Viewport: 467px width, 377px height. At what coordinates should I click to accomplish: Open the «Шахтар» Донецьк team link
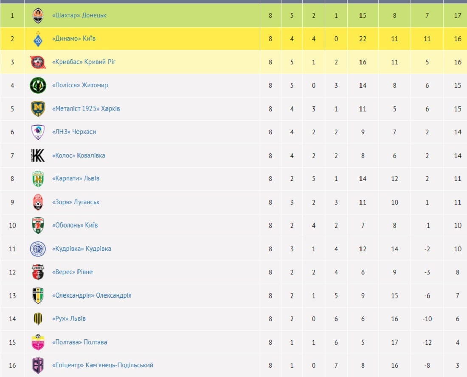tap(79, 15)
